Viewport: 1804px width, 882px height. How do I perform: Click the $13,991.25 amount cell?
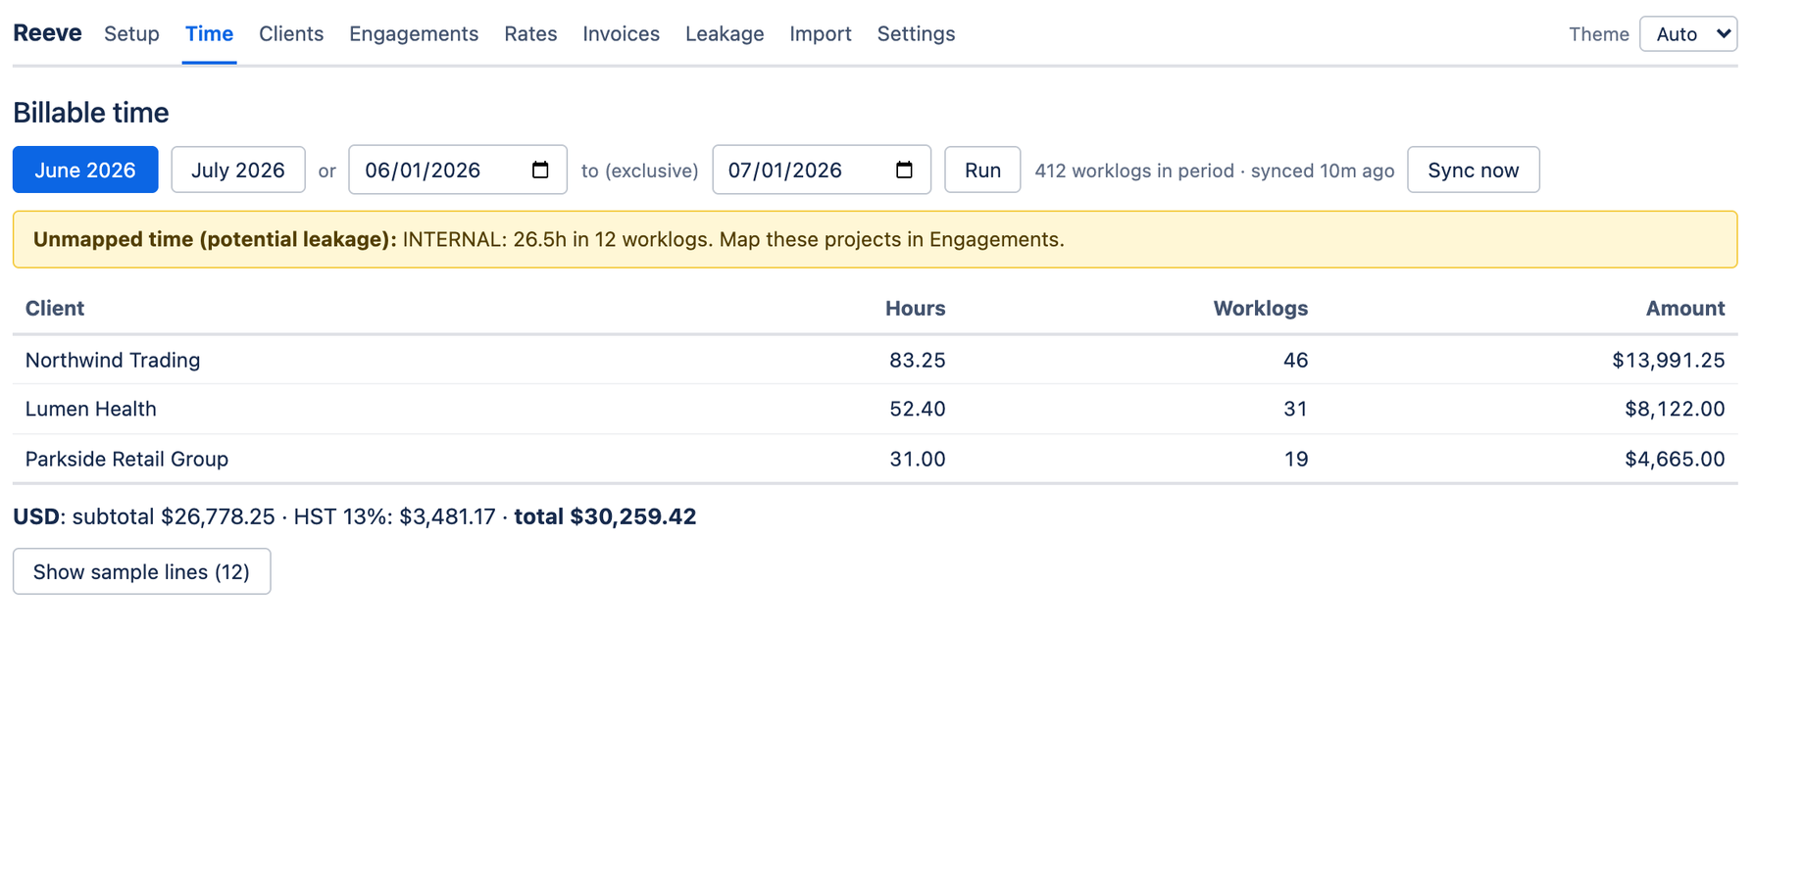coord(1668,361)
